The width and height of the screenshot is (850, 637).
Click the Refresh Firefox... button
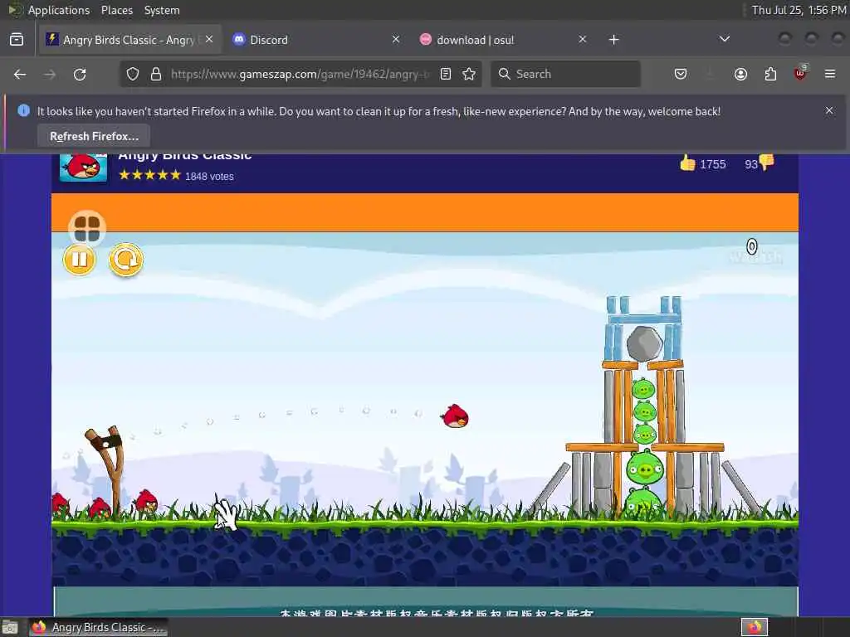tap(94, 137)
